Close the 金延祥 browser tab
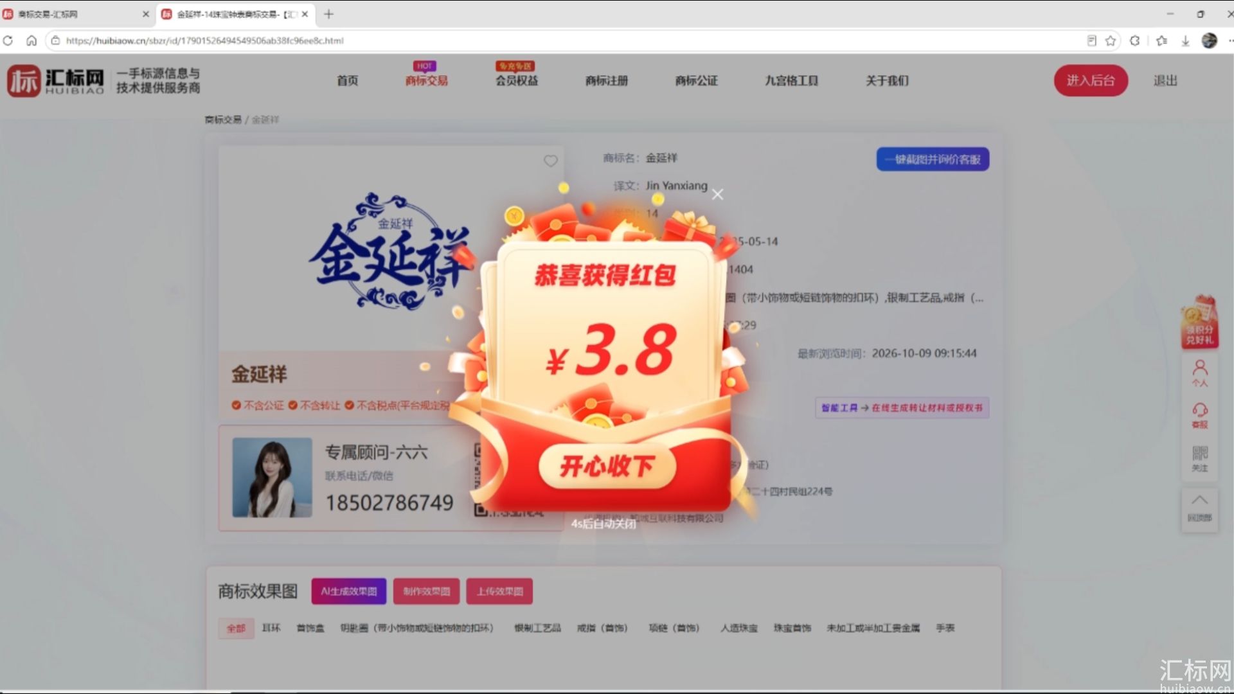The width and height of the screenshot is (1234, 694). coord(305,14)
